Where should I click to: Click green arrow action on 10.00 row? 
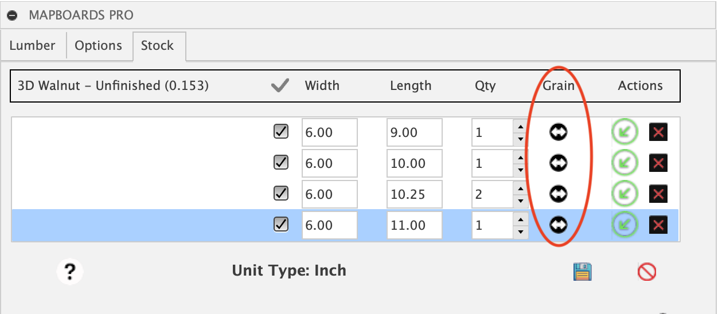(625, 163)
